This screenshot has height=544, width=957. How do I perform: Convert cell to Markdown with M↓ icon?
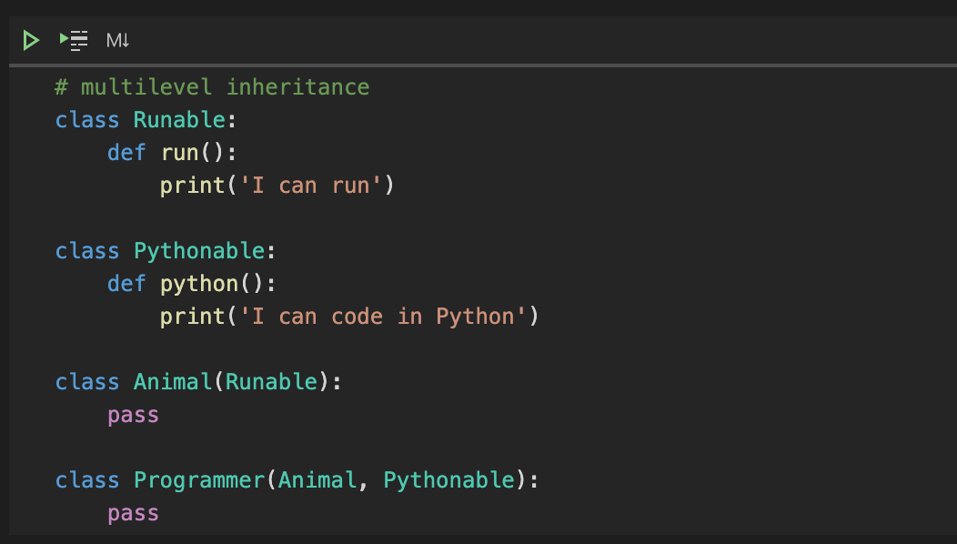pos(118,40)
